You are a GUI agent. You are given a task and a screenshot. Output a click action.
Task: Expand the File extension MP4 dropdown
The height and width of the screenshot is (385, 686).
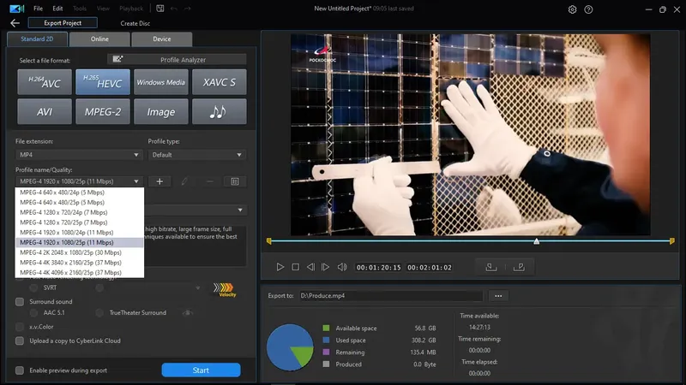click(x=79, y=155)
